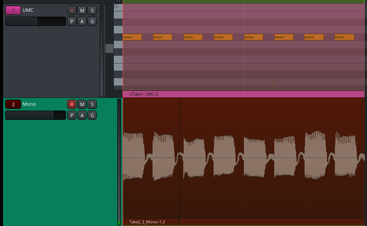The image size is (367, 226).
Task: Click the Mono track gain fader
Action: [x=35, y=115]
